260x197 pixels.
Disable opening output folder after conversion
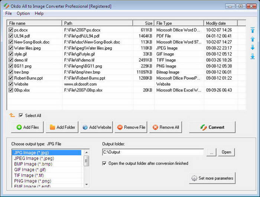(x=104, y=163)
